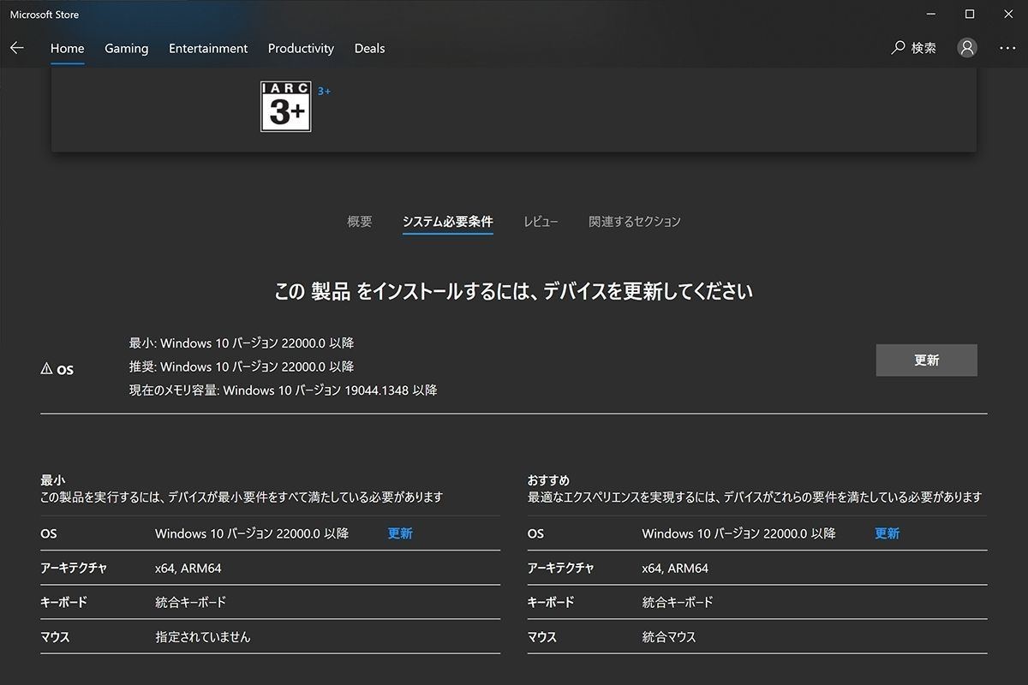Click the 検索 search button
This screenshot has width=1028, height=685.
click(x=914, y=48)
